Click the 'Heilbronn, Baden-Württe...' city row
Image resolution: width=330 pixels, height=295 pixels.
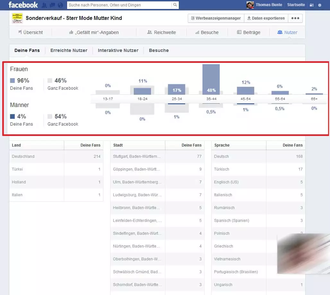157,208
